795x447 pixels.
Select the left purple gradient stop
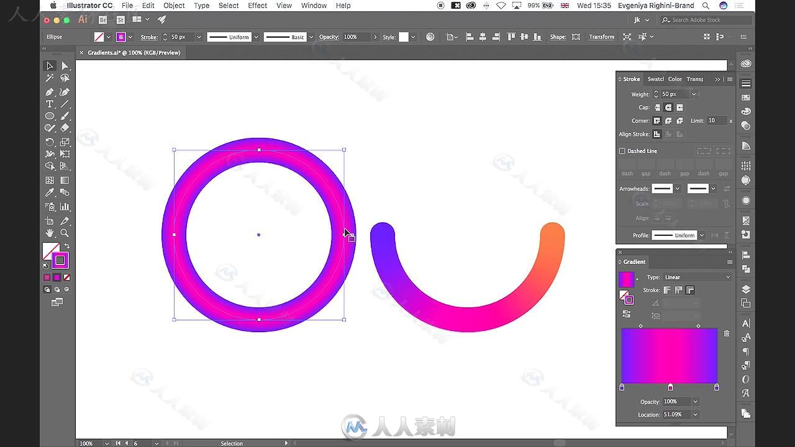pos(622,387)
